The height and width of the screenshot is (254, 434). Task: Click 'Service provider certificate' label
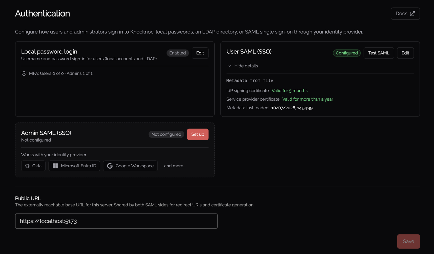[x=253, y=99]
